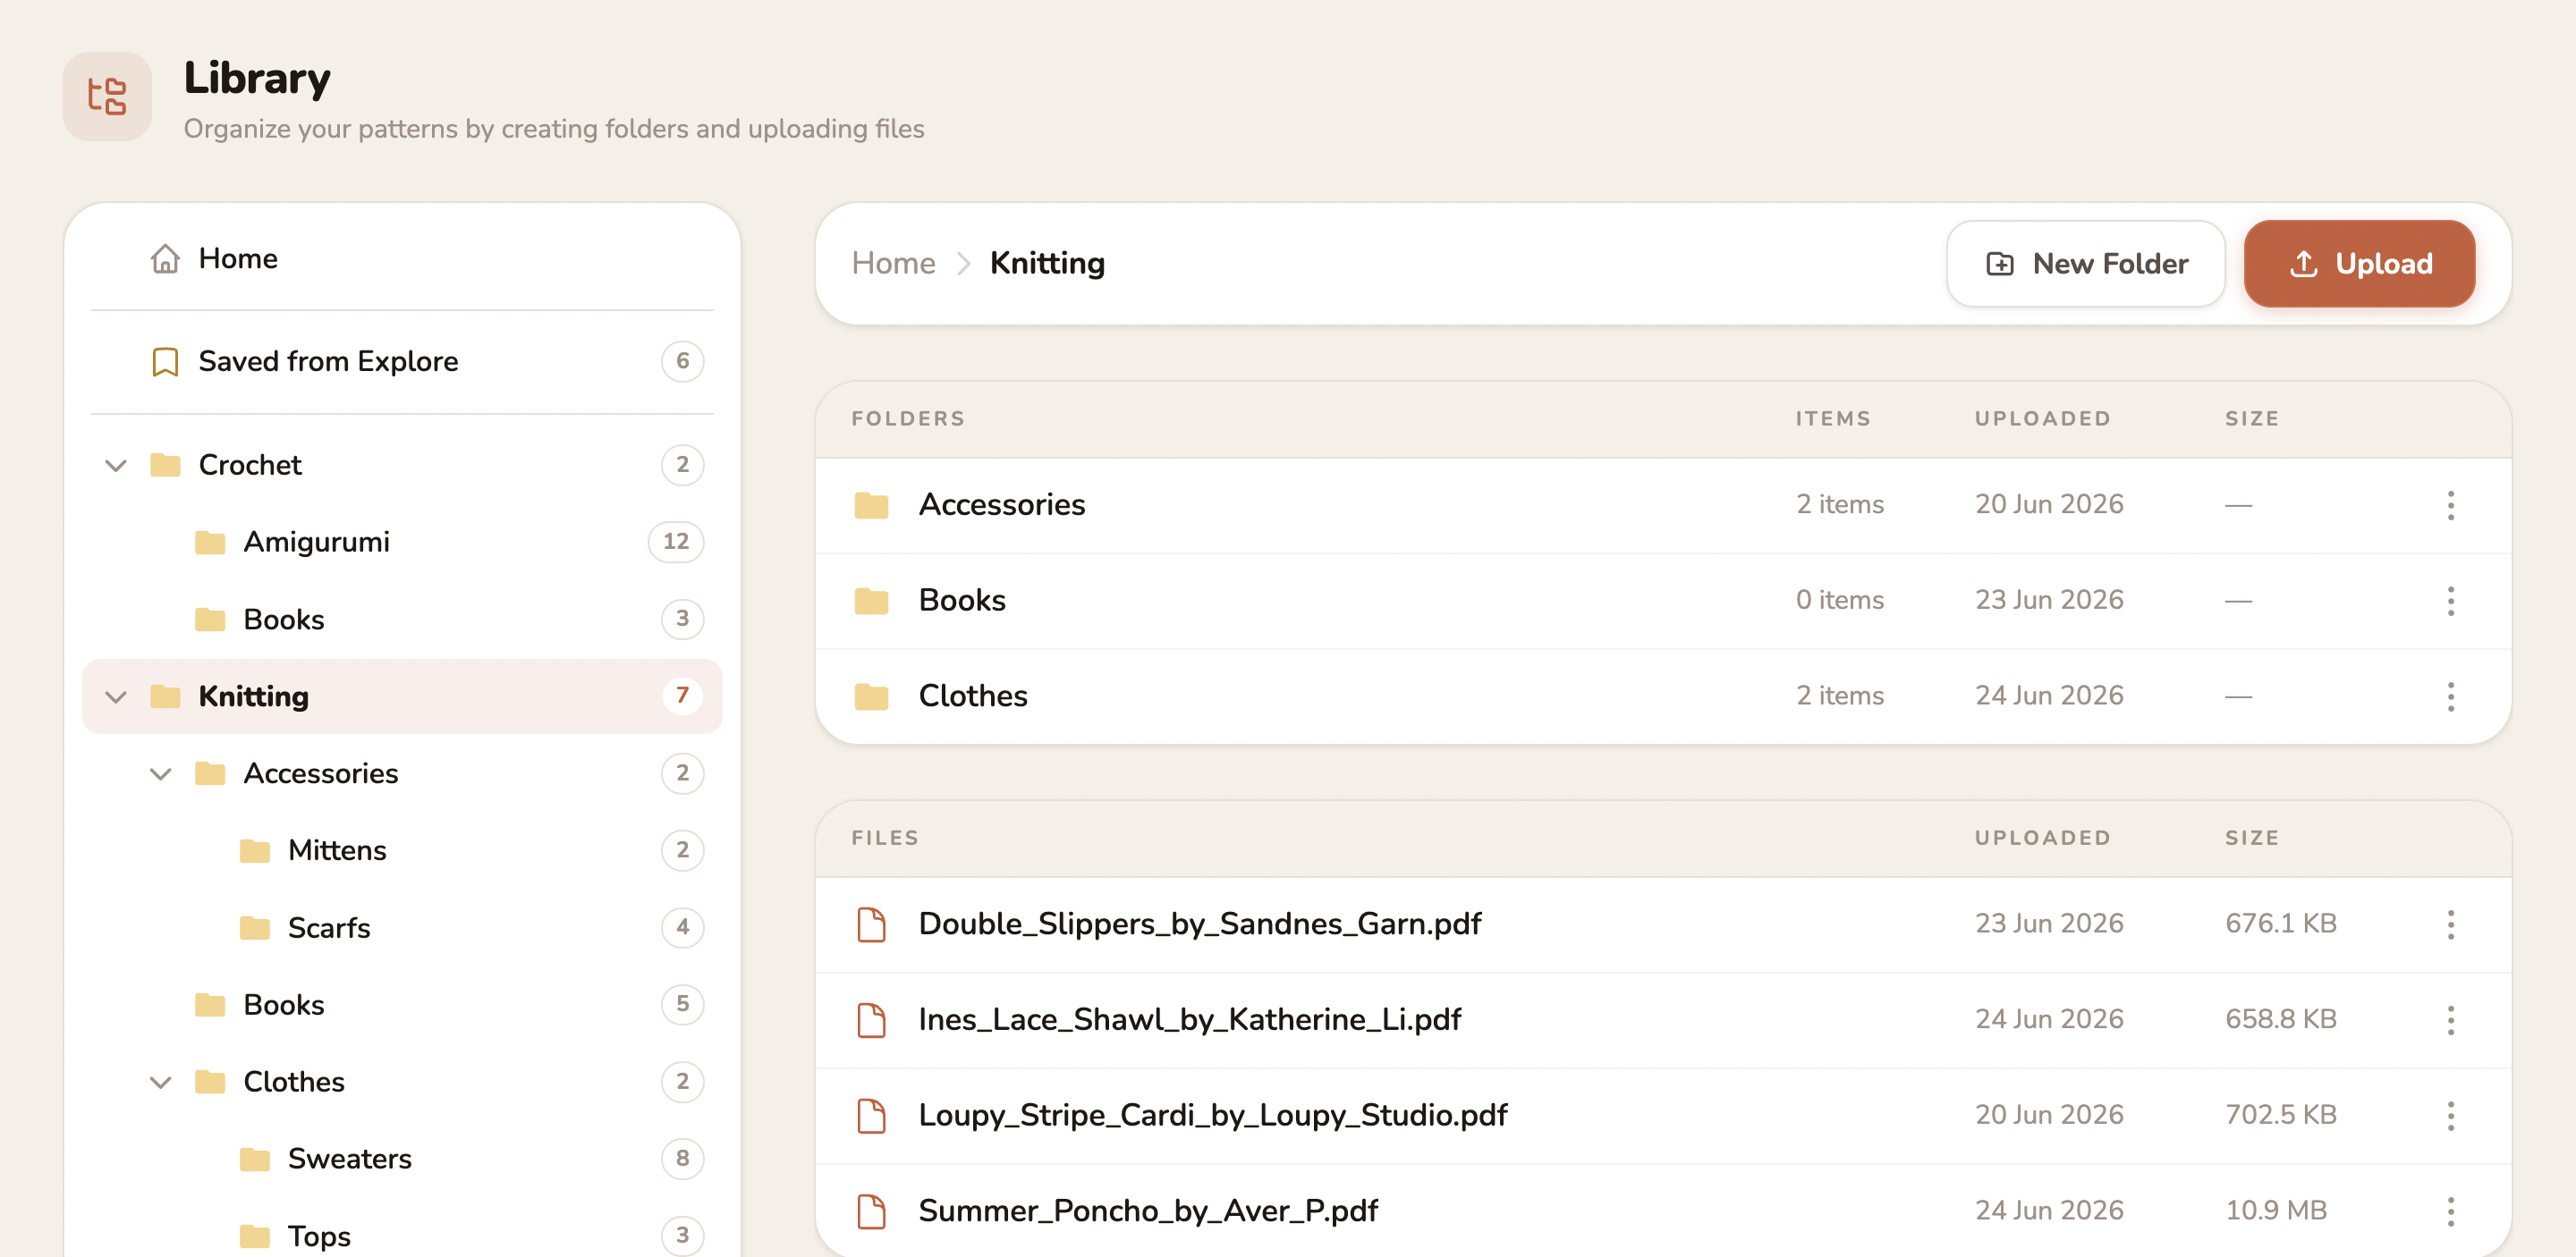
Task: Click the 676.1 KB size value
Action: pos(2280,924)
